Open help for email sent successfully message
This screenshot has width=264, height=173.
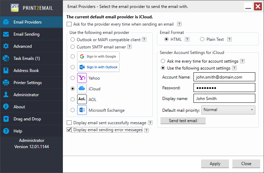click(150, 123)
